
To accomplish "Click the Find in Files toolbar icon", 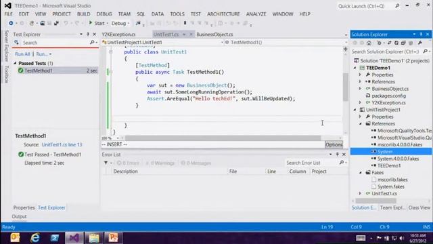I will click(138, 24).
